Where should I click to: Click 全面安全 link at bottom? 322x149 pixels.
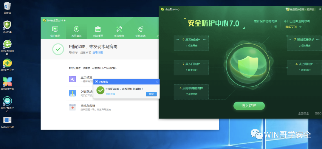click(304, 114)
